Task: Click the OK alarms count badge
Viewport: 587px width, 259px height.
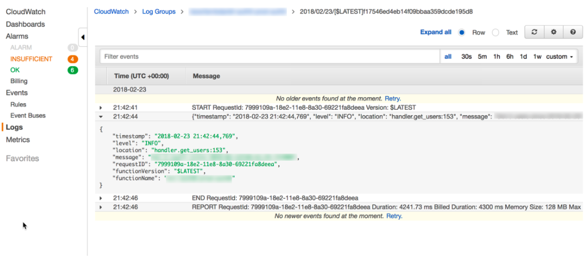Action: [72, 70]
